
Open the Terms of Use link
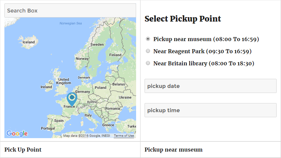(x=124, y=136)
